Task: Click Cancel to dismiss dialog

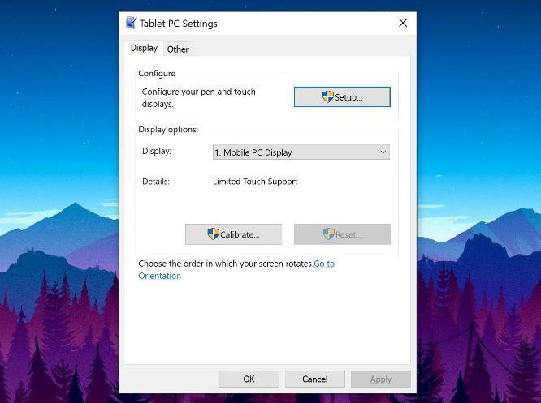Action: pos(315,379)
